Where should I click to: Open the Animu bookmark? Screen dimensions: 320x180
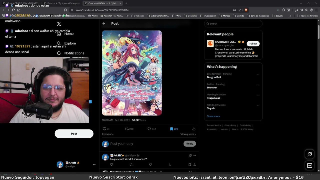93,16
